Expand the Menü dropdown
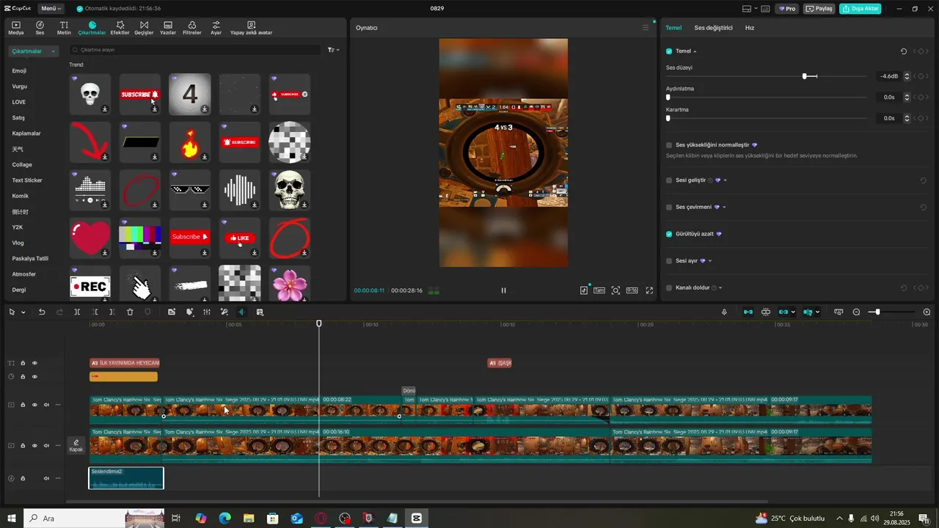The height and width of the screenshot is (528, 939). [x=51, y=9]
